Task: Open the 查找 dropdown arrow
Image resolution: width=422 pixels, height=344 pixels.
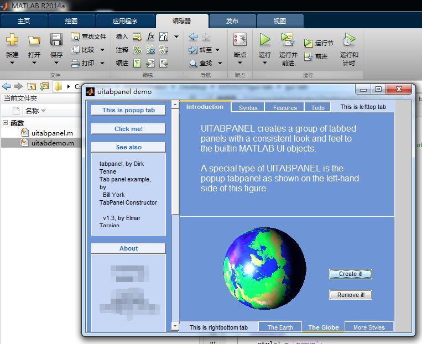Action: pos(220,63)
